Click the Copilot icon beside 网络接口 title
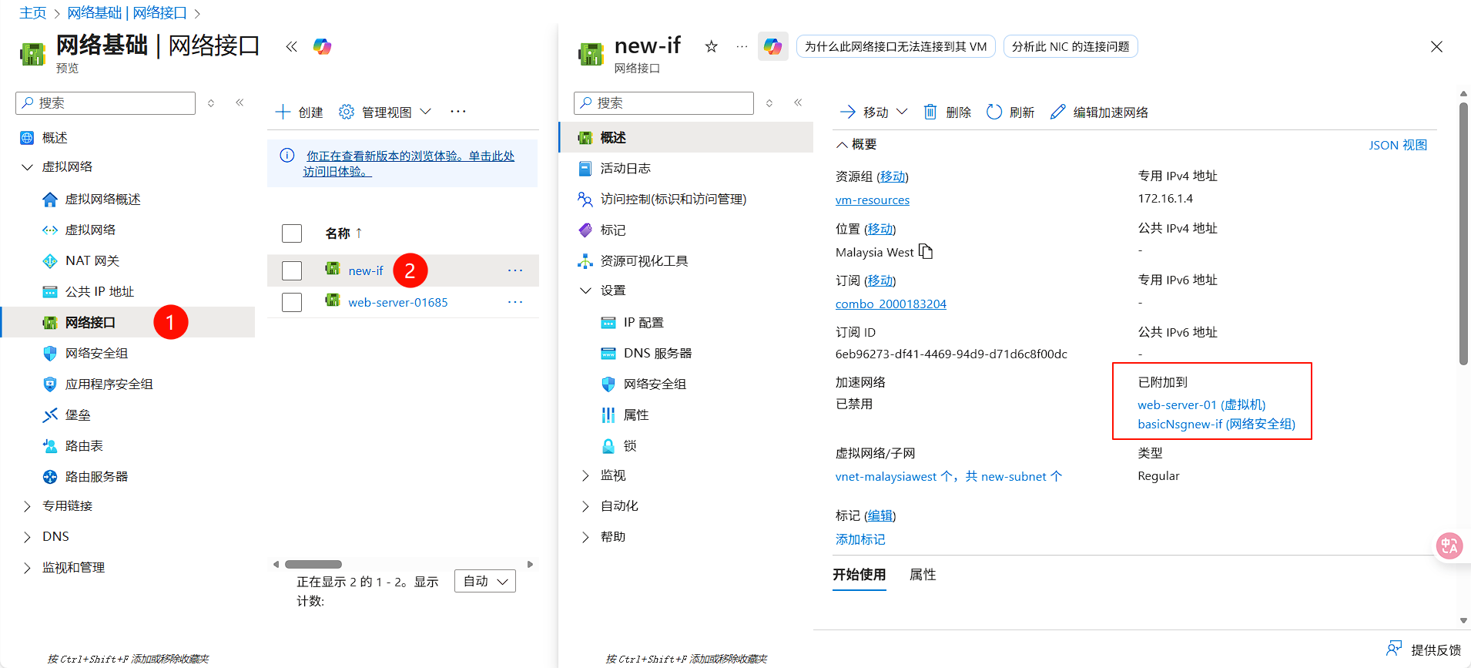 (x=322, y=46)
